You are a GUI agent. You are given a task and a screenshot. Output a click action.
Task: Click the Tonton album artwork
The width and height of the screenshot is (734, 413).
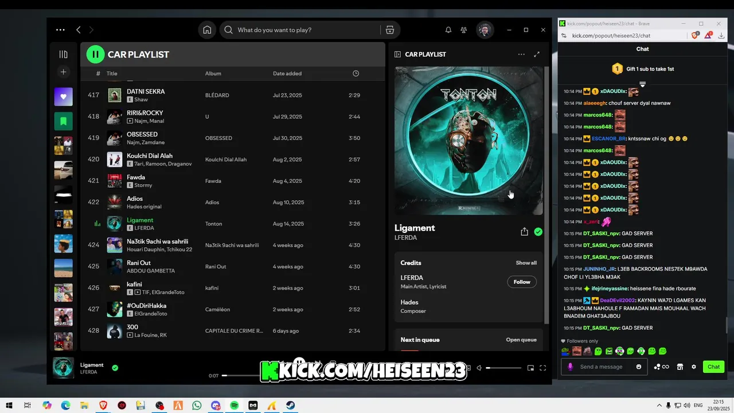click(468, 141)
